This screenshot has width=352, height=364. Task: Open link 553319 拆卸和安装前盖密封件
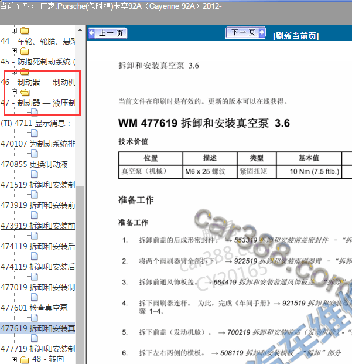[x=281, y=240]
